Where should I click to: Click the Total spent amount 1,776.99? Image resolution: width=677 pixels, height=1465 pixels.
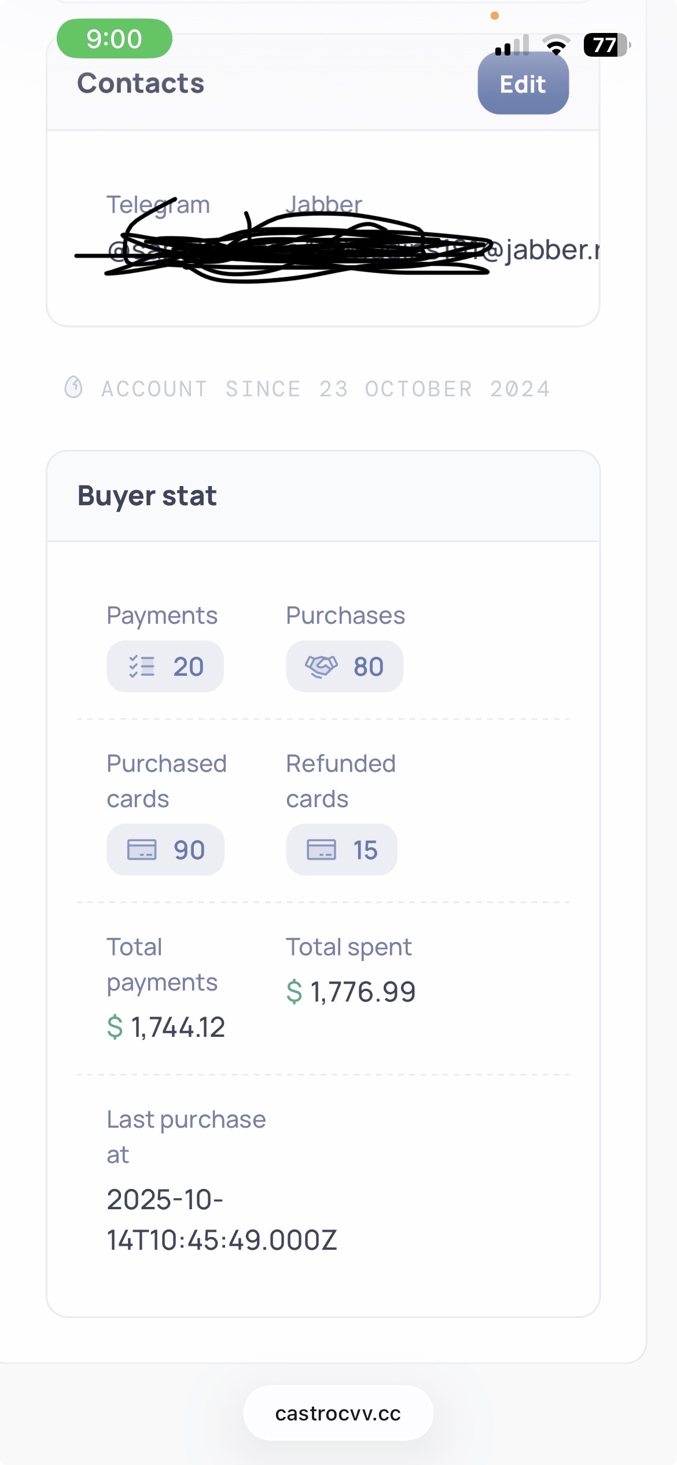click(x=363, y=992)
